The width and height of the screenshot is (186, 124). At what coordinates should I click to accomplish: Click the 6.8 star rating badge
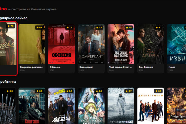(40, 28)
